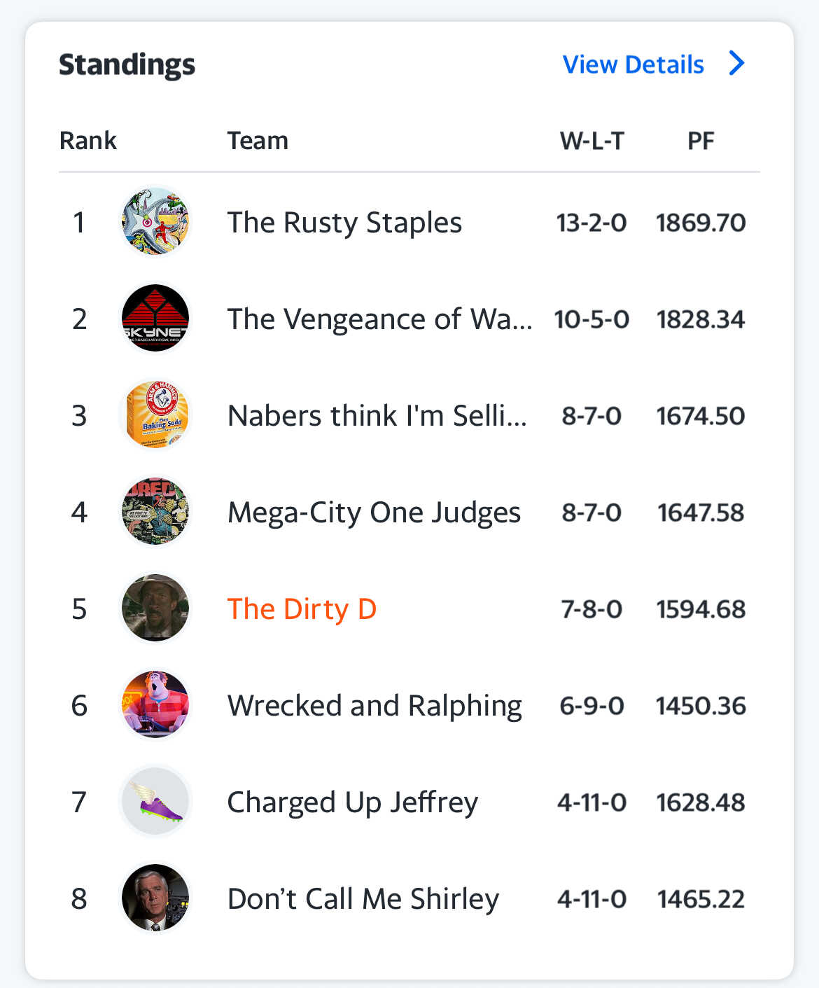819x988 pixels.
Task: Click the winged purple cleat avatar
Action: click(155, 802)
